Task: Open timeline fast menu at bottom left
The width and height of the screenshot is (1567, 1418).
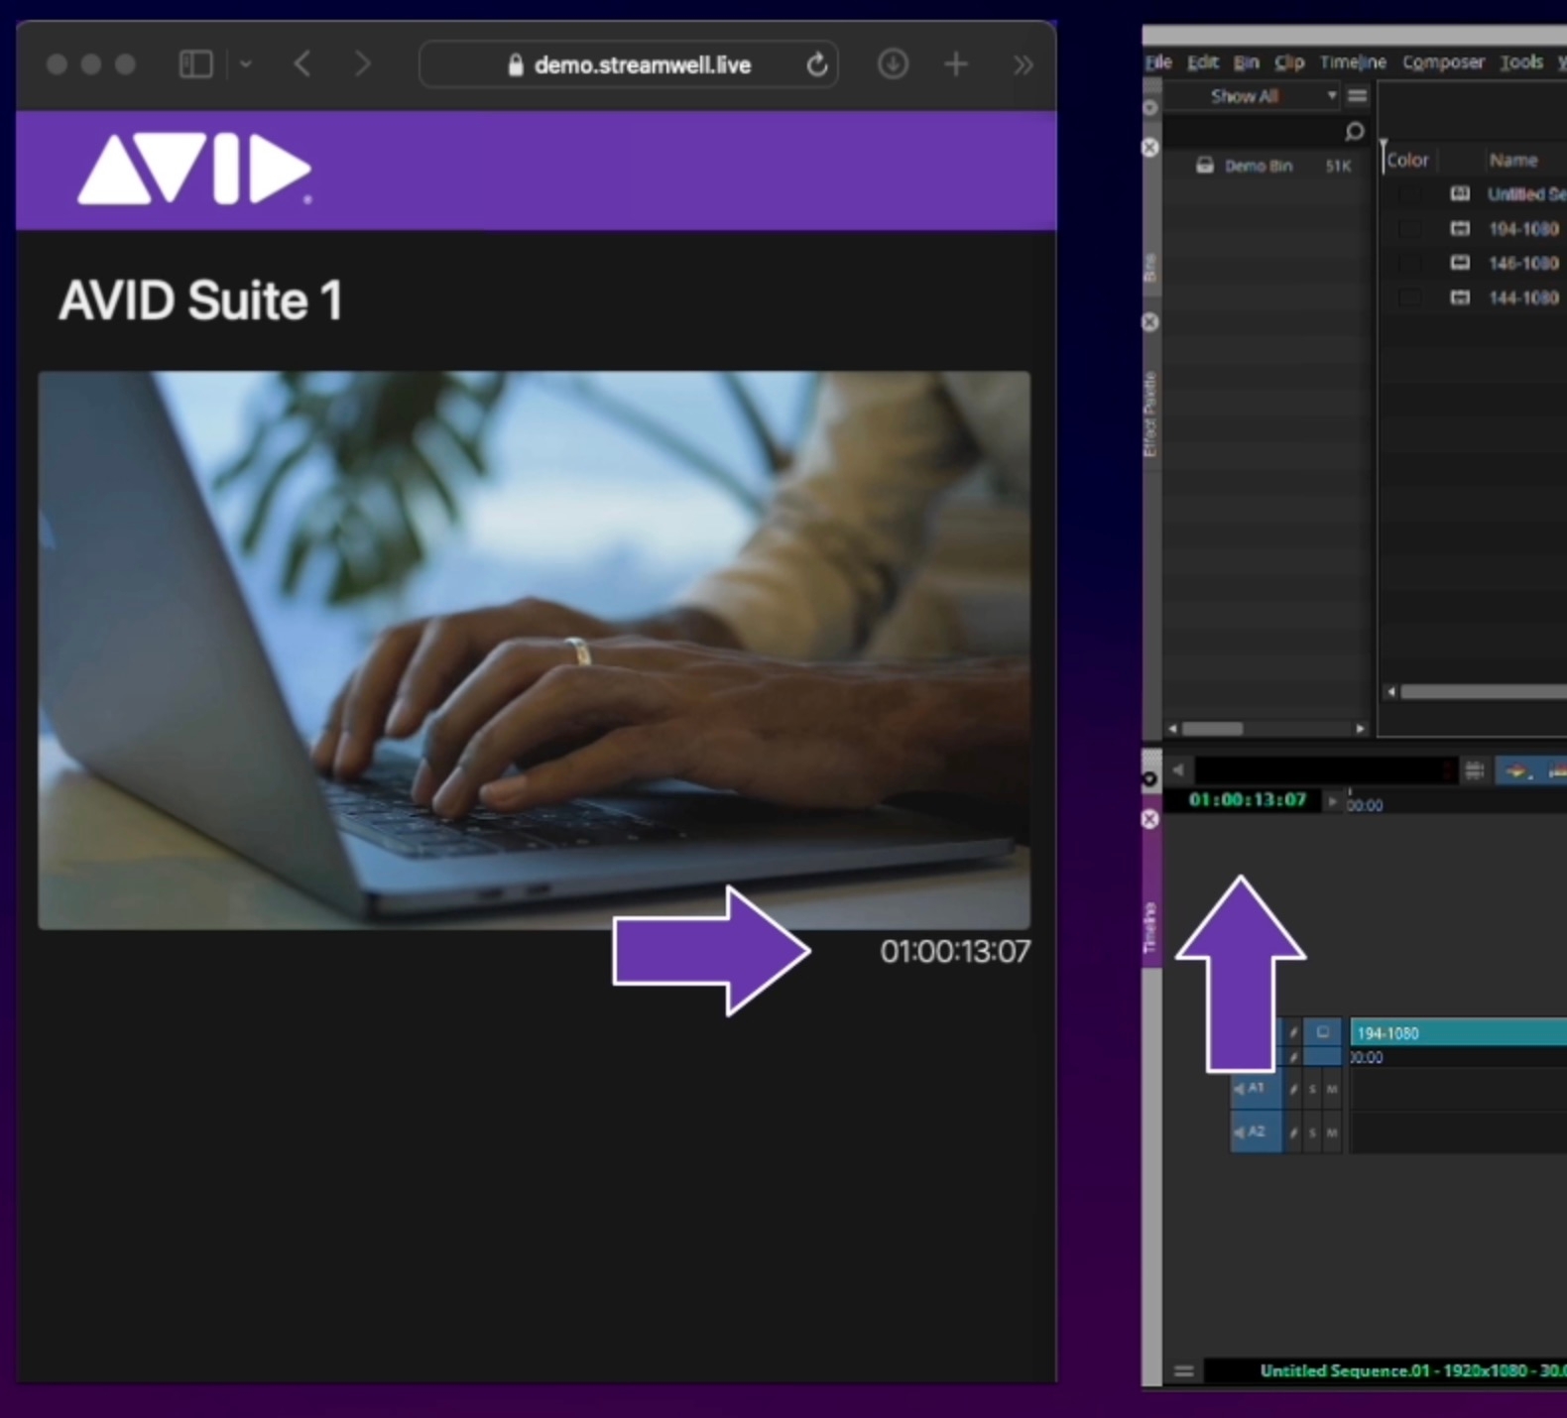Action: click(1183, 1371)
